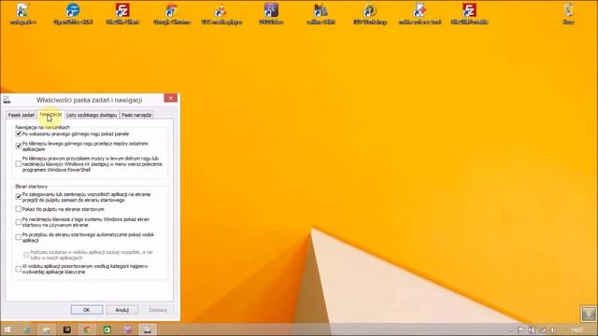The width and height of the screenshot is (598, 336).
Task: Uncheck 'Po kliknięciu lewego górnego rogu przełącz' option
Action: tap(19, 147)
